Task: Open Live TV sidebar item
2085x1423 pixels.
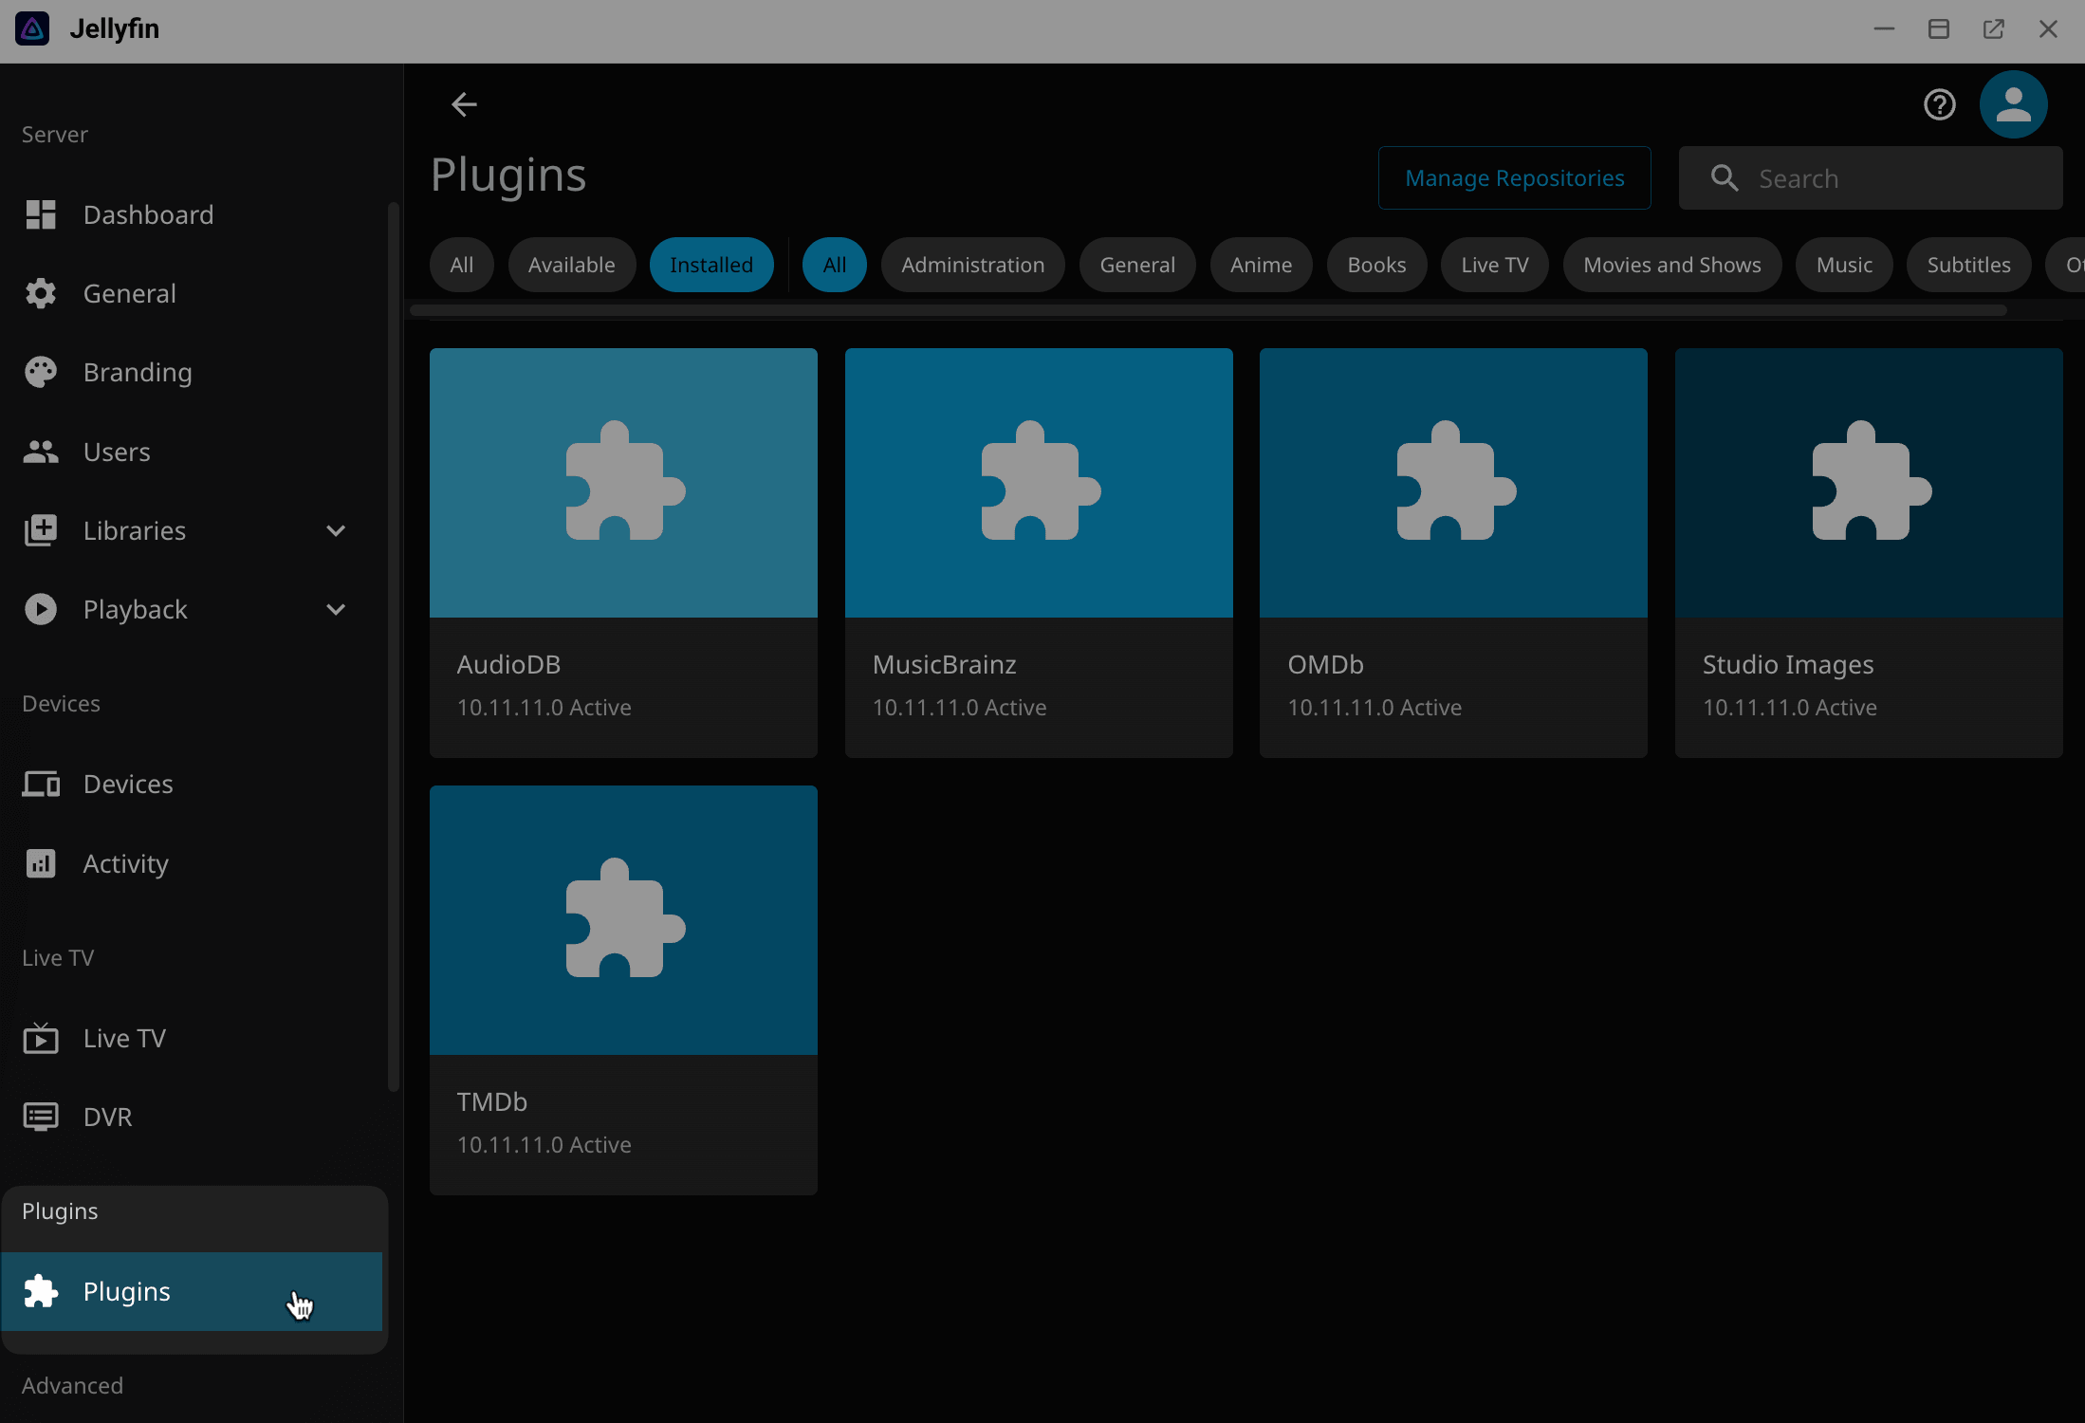Action: [x=191, y=1038]
